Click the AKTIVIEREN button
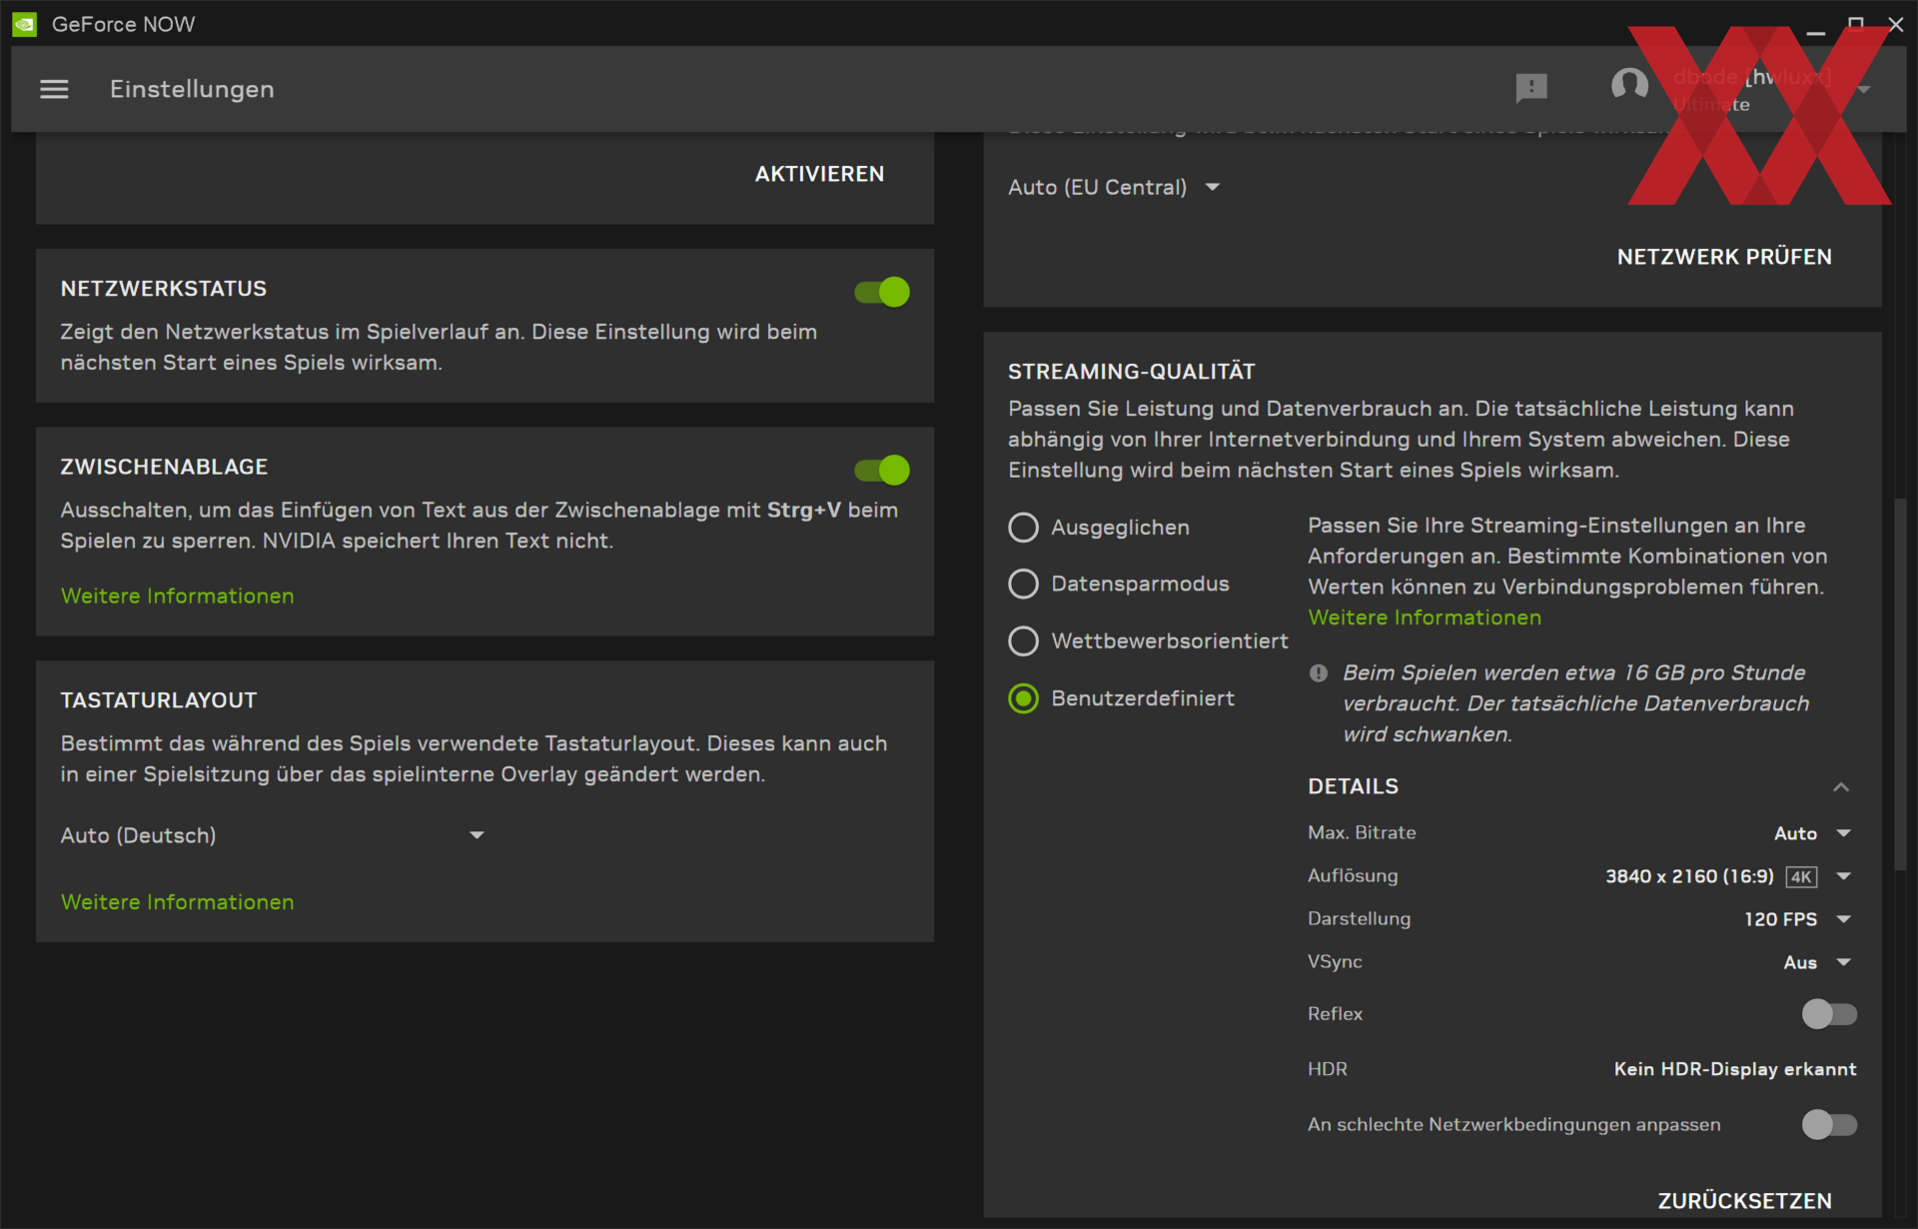This screenshot has width=1918, height=1229. point(819,174)
